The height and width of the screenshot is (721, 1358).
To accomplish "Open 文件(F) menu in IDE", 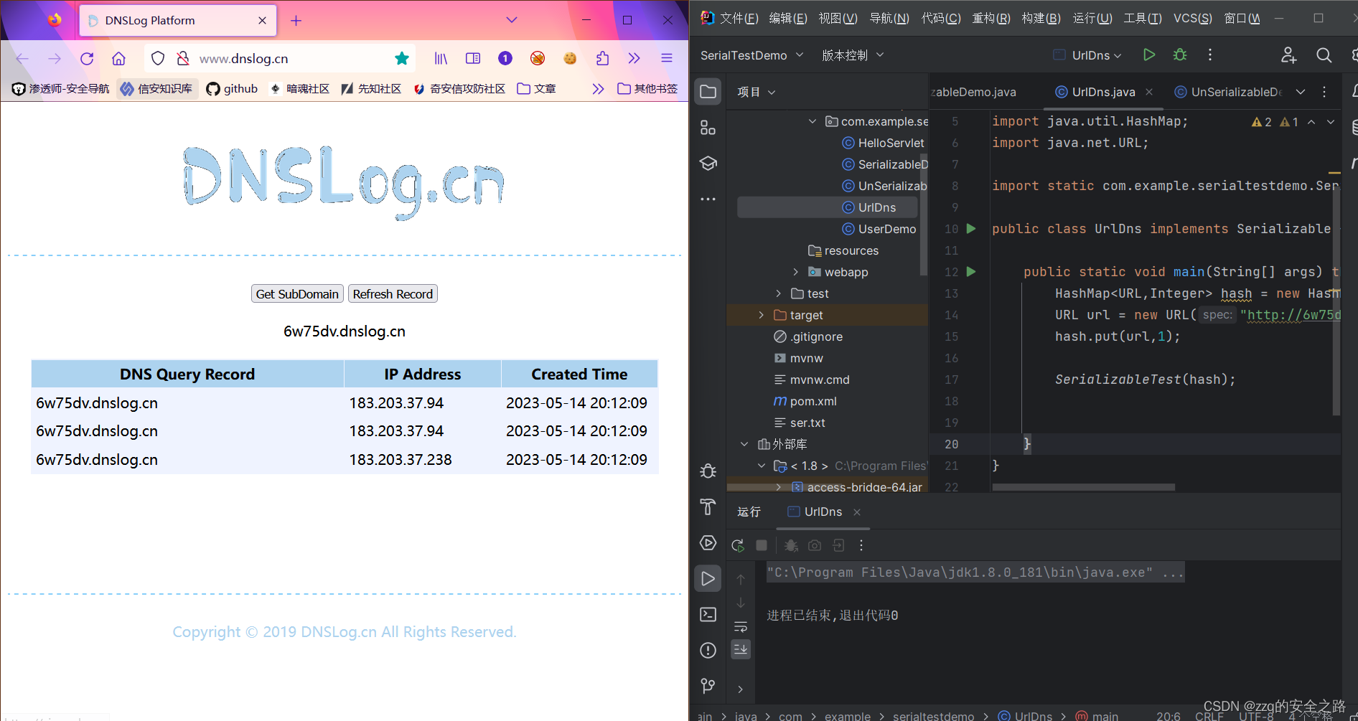I will (x=739, y=19).
